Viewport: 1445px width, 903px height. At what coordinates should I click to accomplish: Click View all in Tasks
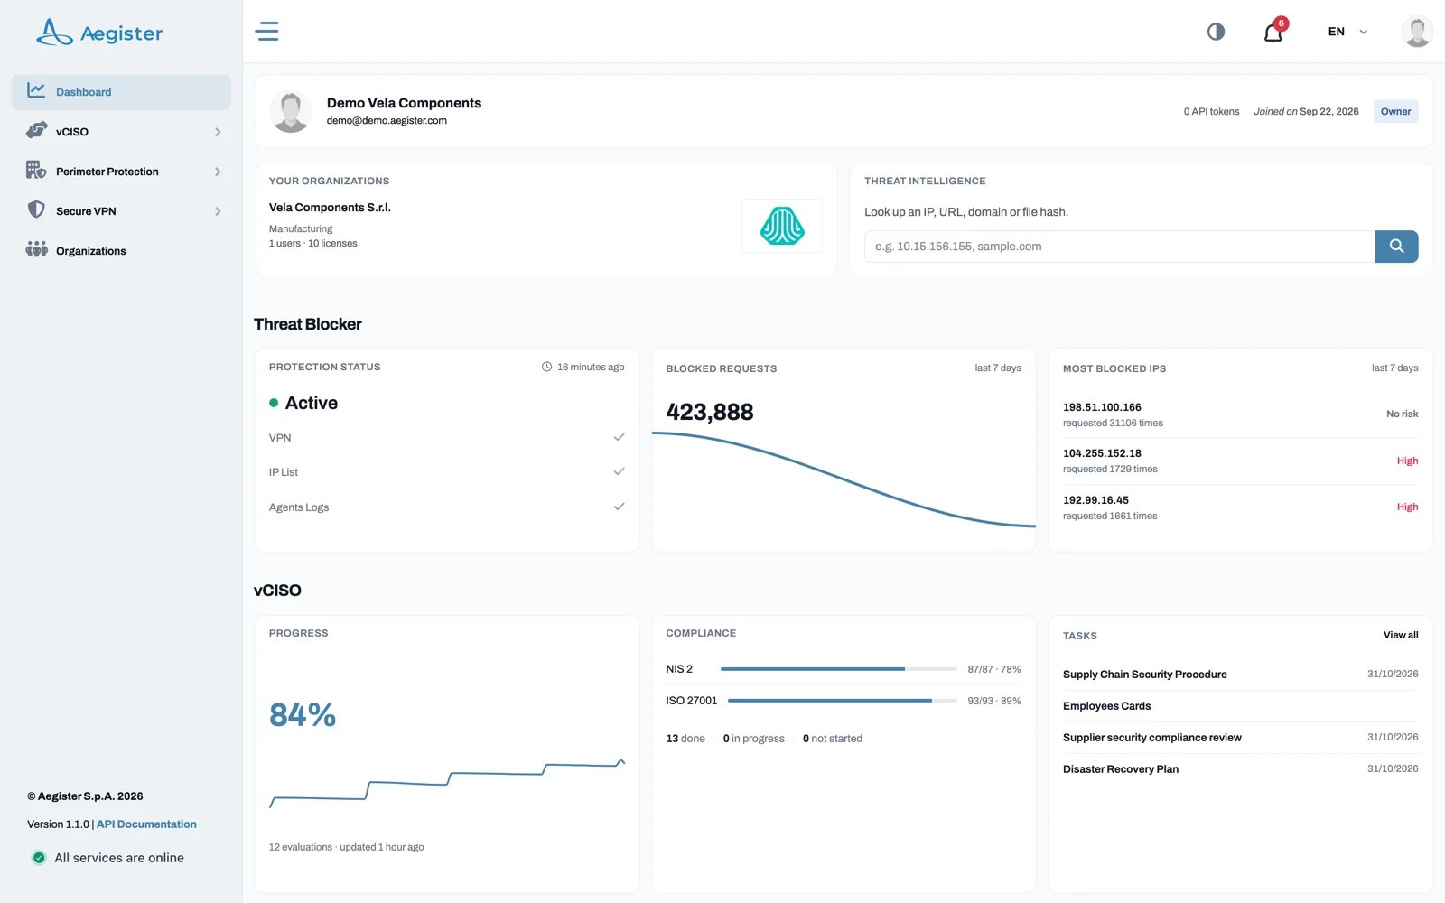pyautogui.click(x=1401, y=635)
